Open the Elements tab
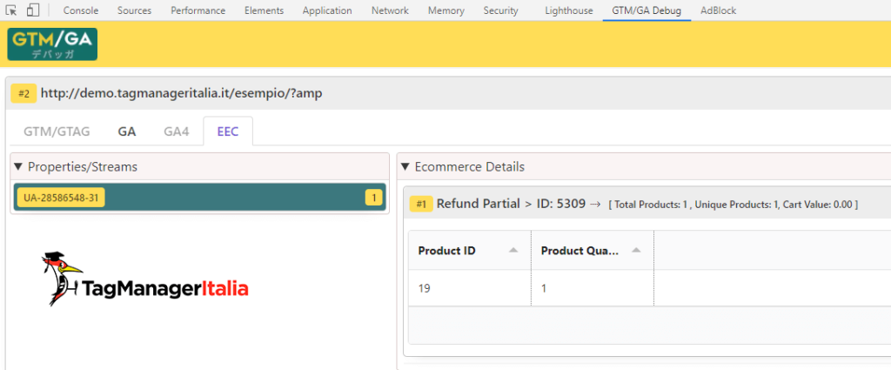The height and width of the screenshot is (370, 891). click(265, 10)
